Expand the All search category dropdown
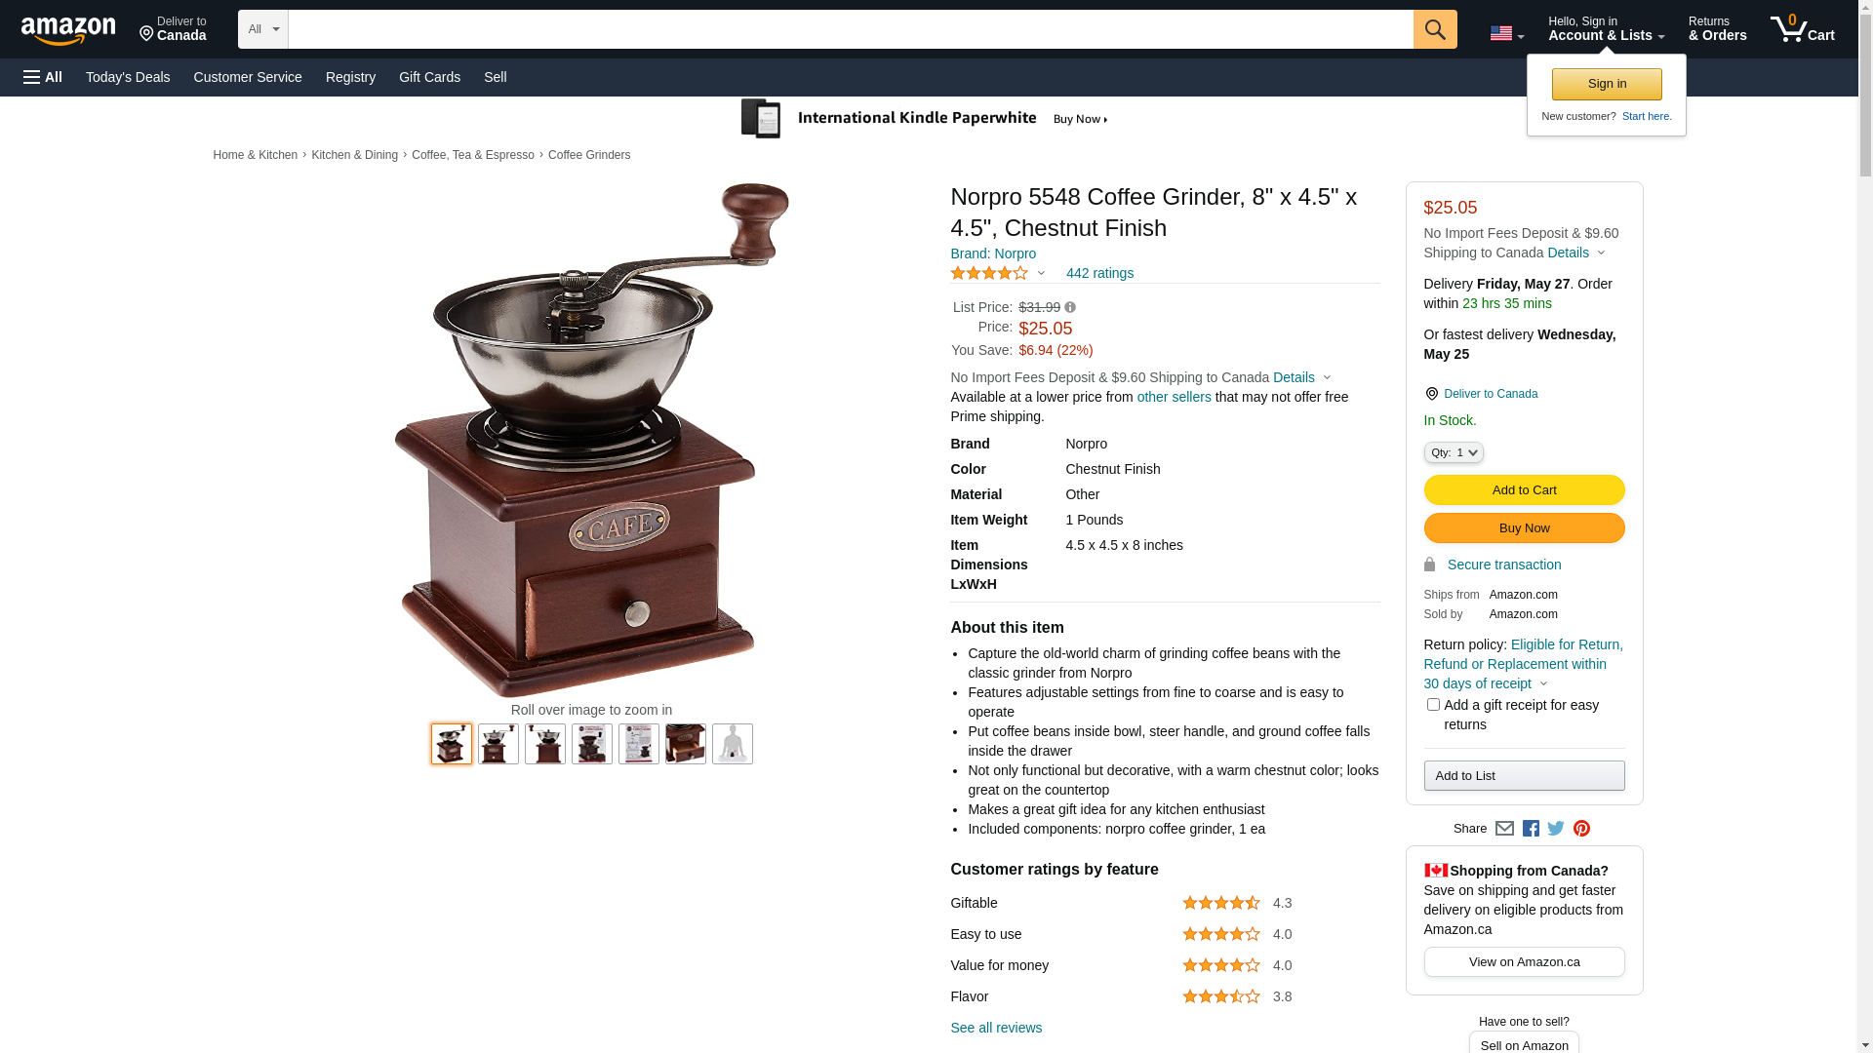The width and height of the screenshot is (1873, 1053). [x=263, y=29]
